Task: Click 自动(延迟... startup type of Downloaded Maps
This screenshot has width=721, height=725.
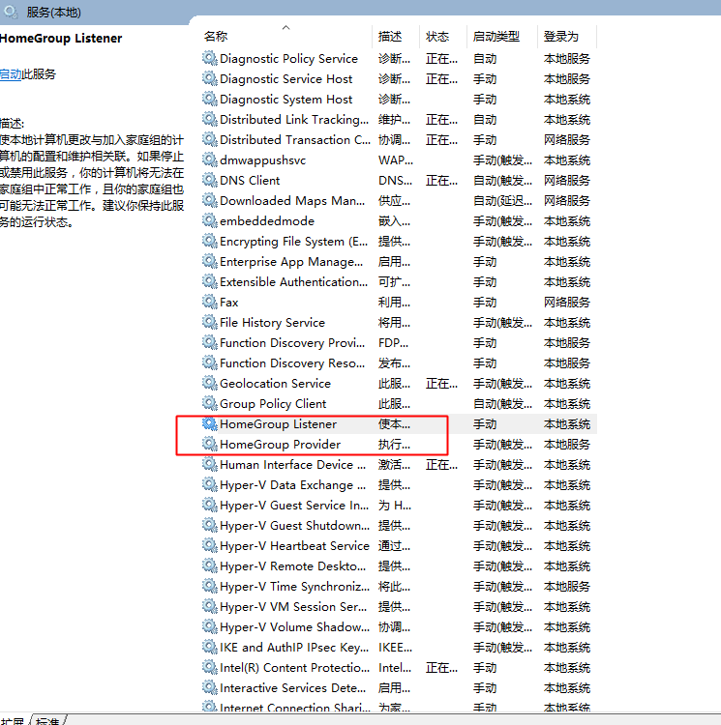Action: pyautogui.click(x=502, y=201)
